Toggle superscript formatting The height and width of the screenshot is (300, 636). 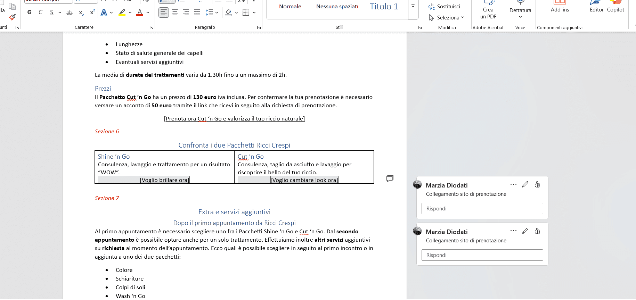92,12
